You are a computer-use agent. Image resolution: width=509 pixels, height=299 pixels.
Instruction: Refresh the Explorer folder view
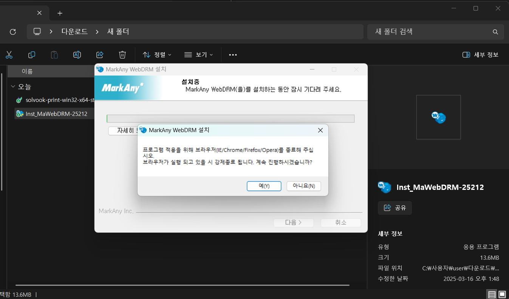tap(13, 32)
